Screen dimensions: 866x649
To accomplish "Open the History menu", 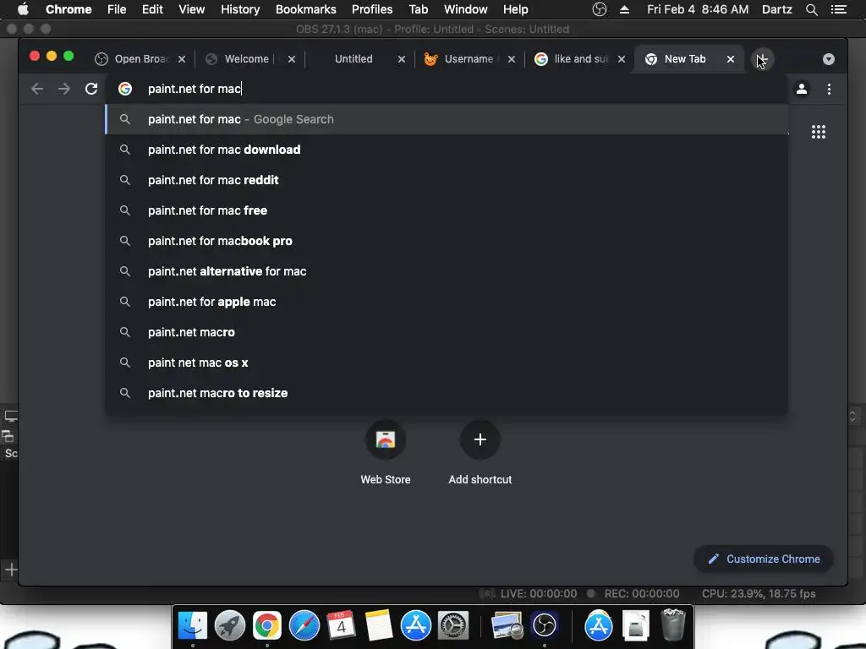I will pos(240,9).
